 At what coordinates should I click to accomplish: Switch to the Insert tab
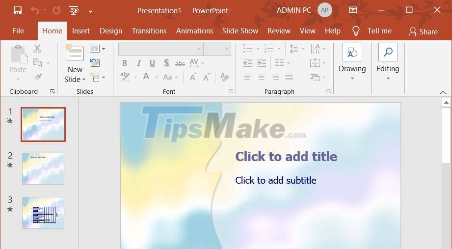pos(80,31)
